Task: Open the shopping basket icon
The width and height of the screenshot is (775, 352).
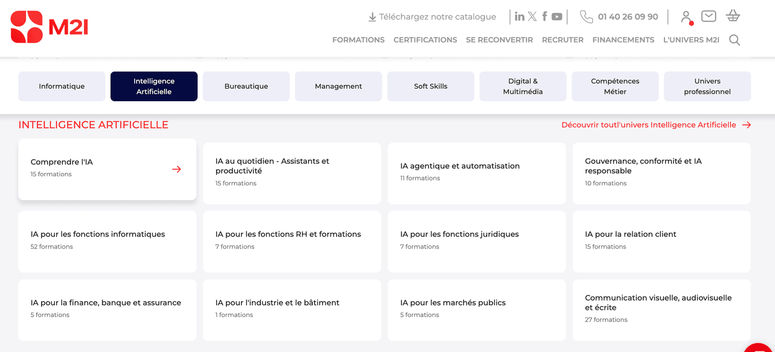Action: [733, 15]
